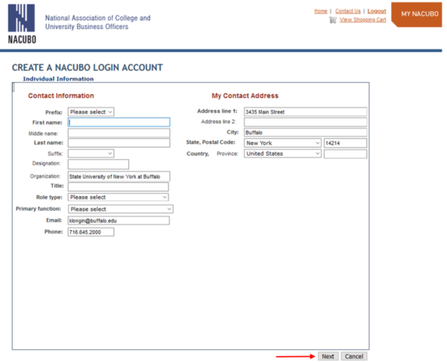Screen dimensions: 447x362
Task: Expand the Role type dropdown
Action: click(x=118, y=197)
